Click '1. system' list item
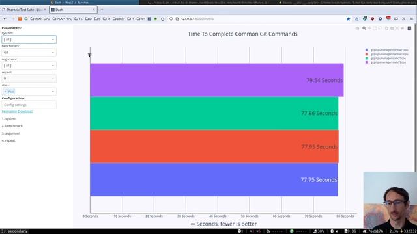The image size is (417, 234). tap(9, 118)
